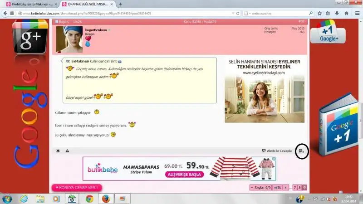Open Internet Explorer from the taskbar

point(24,199)
